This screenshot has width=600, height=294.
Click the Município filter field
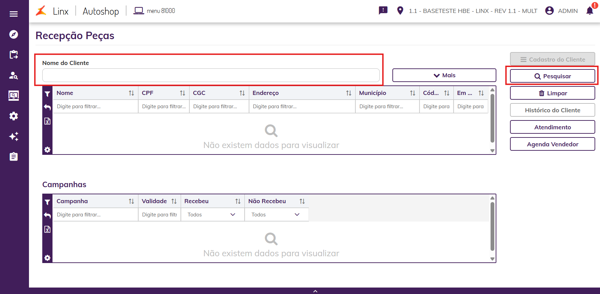click(387, 107)
